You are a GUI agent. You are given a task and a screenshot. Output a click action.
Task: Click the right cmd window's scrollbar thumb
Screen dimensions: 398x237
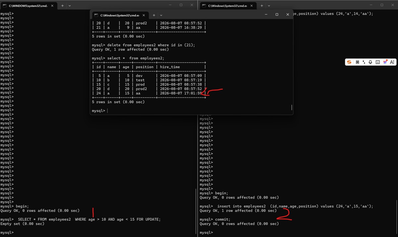tap(397, 217)
